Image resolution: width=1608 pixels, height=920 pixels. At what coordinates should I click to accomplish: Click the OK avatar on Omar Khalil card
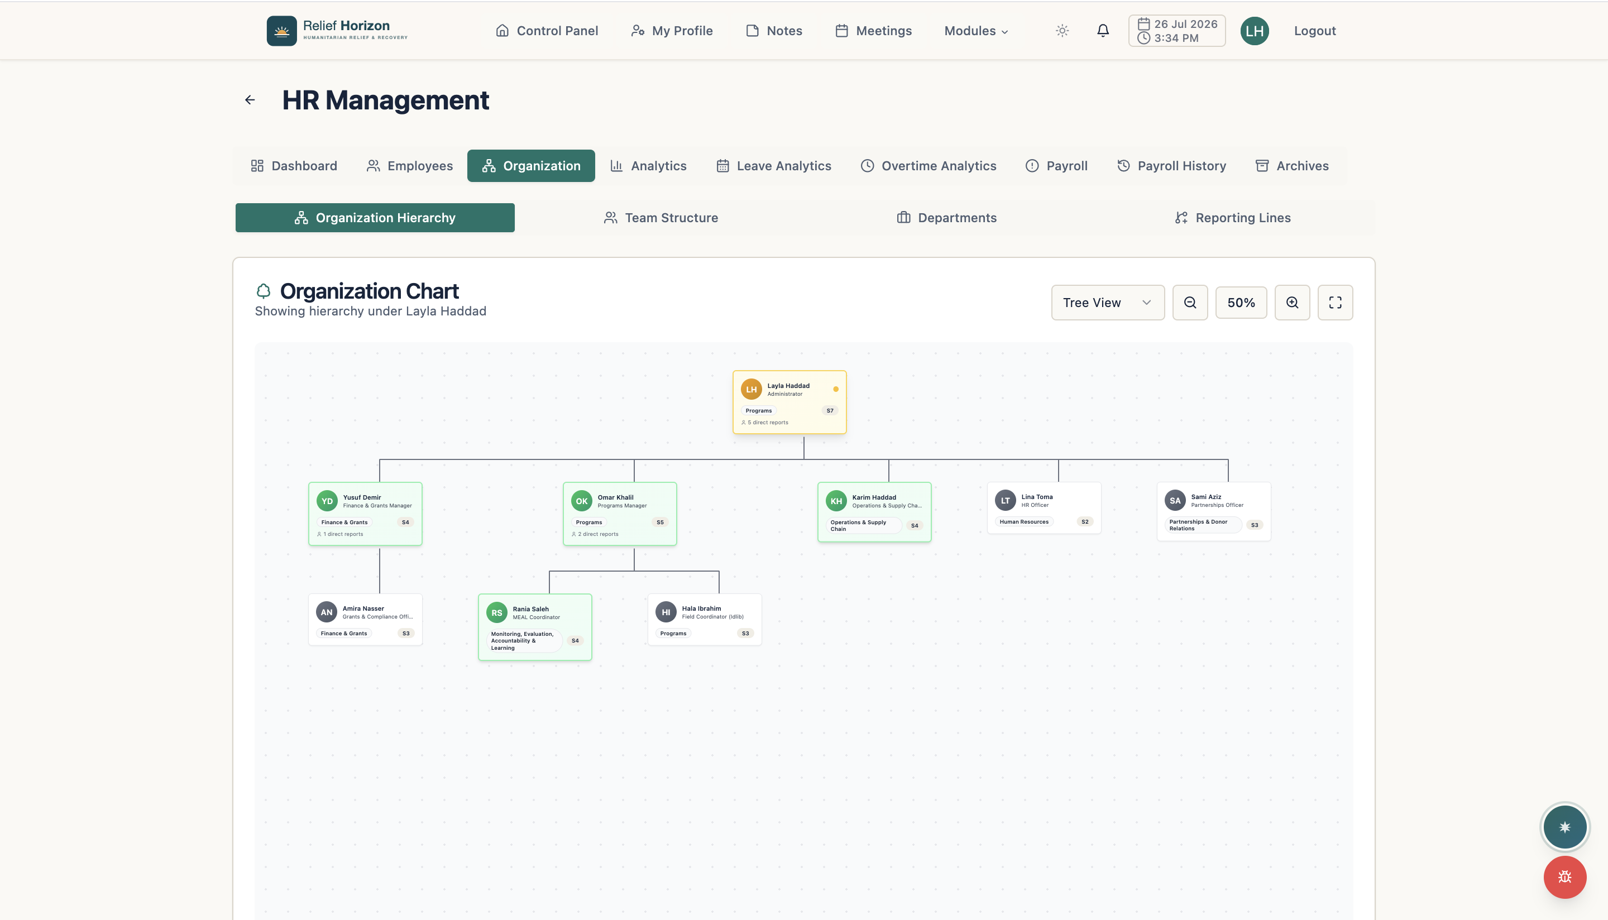click(581, 501)
